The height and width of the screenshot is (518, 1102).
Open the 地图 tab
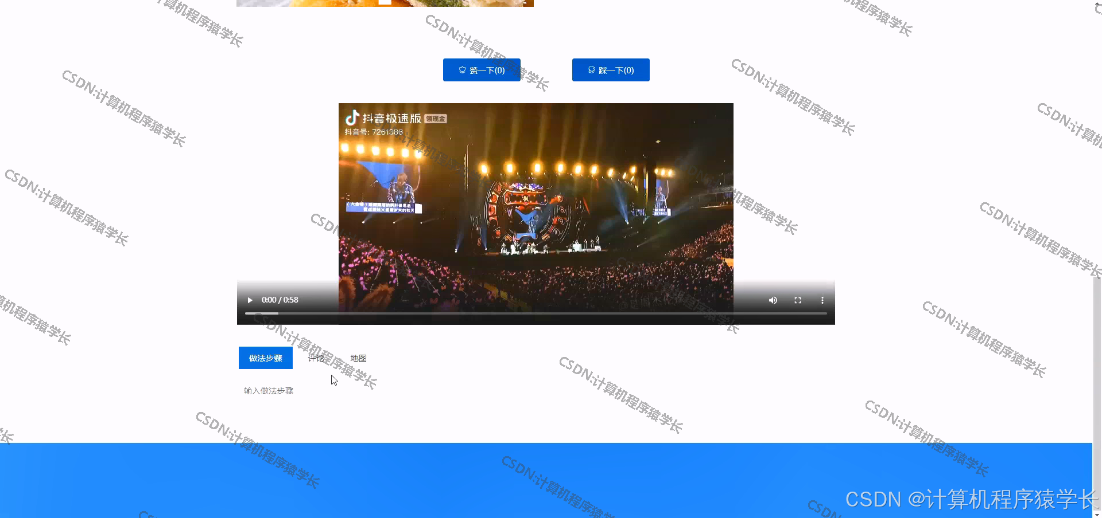coord(358,358)
